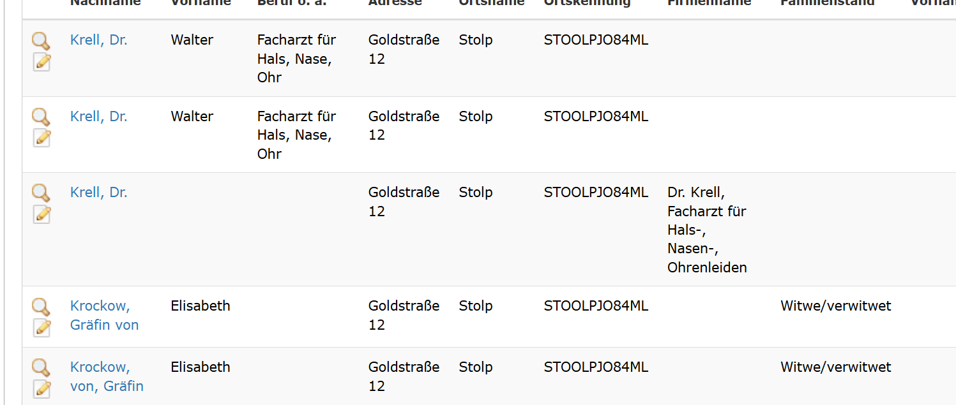Open details magnifier for first Krell, Dr. Walter row
Image resolution: width=956 pixels, height=405 pixels.
[41, 41]
